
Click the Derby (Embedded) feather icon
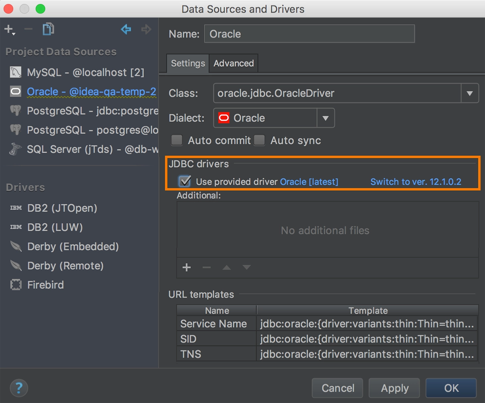(16, 246)
